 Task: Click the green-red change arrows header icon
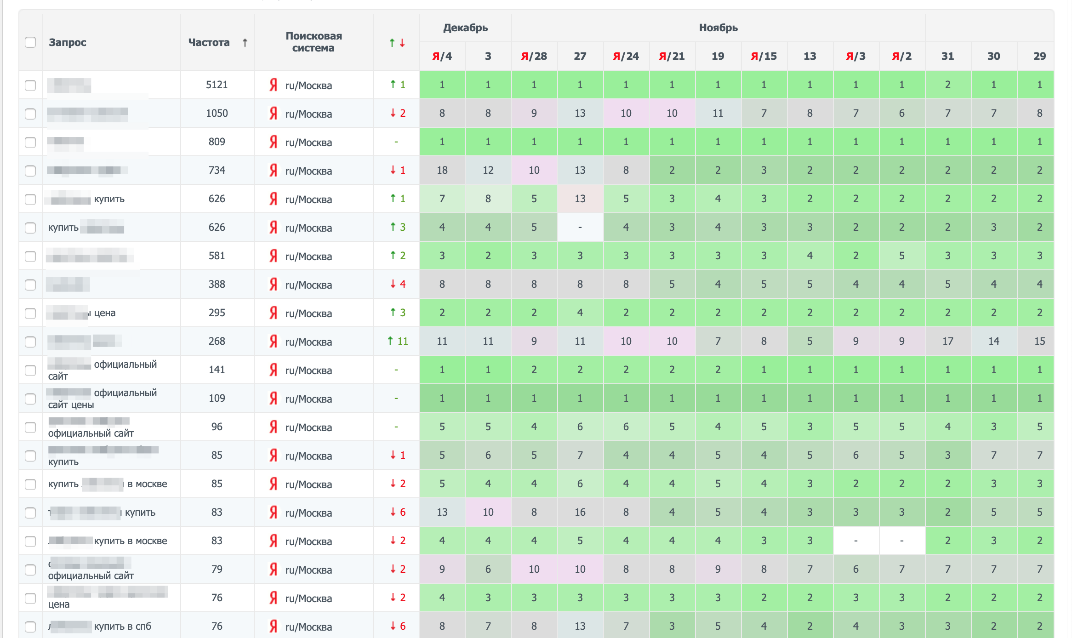click(x=397, y=43)
